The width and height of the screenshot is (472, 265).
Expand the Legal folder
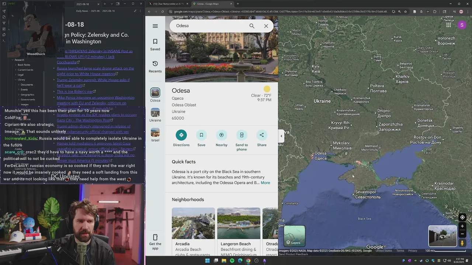tap(16, 75)
